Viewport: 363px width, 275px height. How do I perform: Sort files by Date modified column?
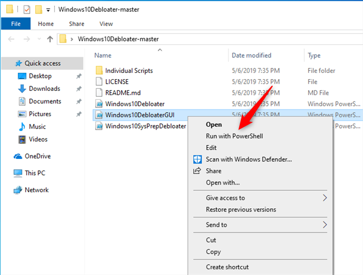pyautogui.click(x=252, y=56)
